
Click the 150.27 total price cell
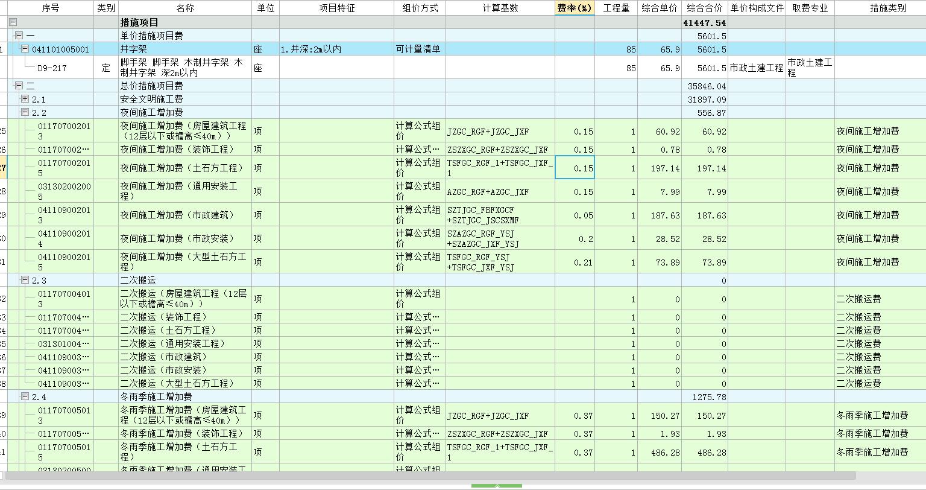(x=705, y=415)
